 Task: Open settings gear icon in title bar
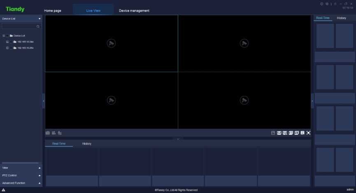tap(327, 4)
